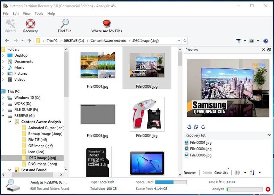Rotate preview image counterclockwise
This screenshot has width=274, height=195.
pyautogui.click(x=189, y=127)
